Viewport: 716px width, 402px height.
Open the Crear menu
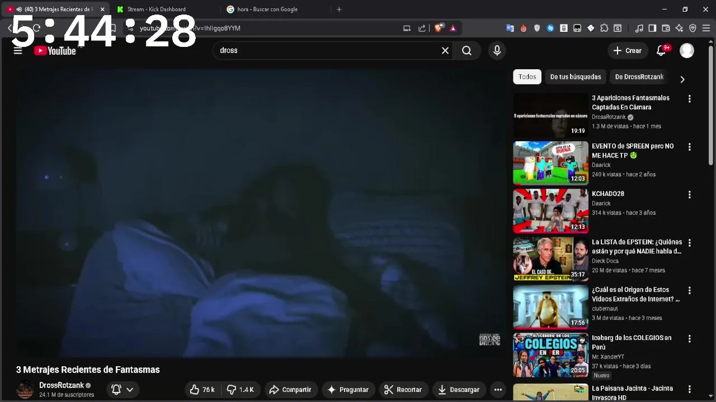pyautogui.click(x=627, y=51)
